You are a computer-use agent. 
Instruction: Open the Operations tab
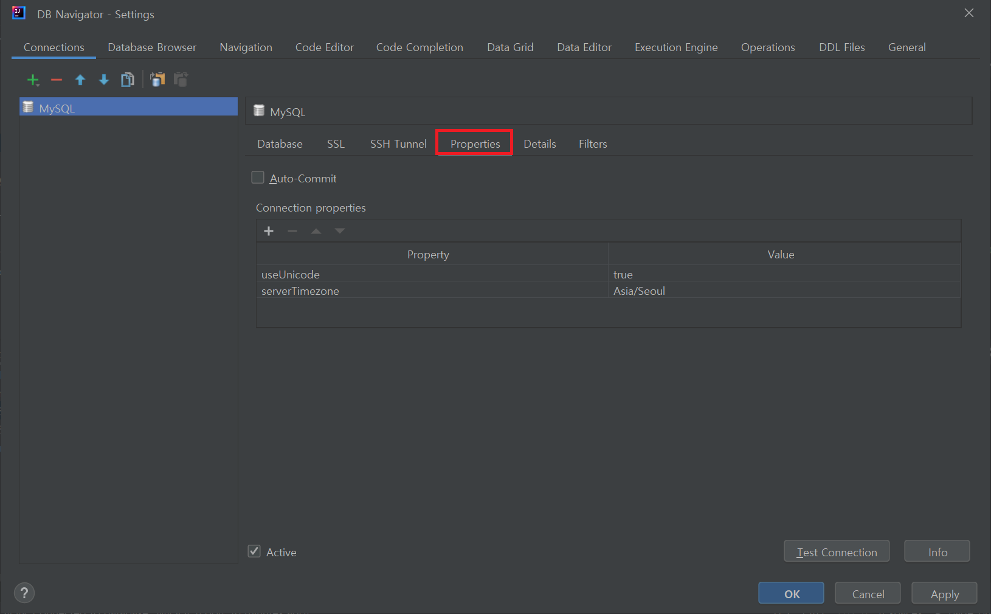[768, 47]
